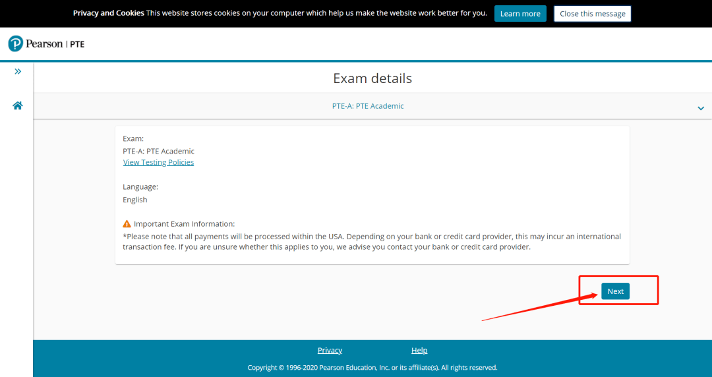Click the 'Privacy and Cookies' banner heading
Image resolution: width=712 pixels, height=377 pixels.
click(109, 13)
